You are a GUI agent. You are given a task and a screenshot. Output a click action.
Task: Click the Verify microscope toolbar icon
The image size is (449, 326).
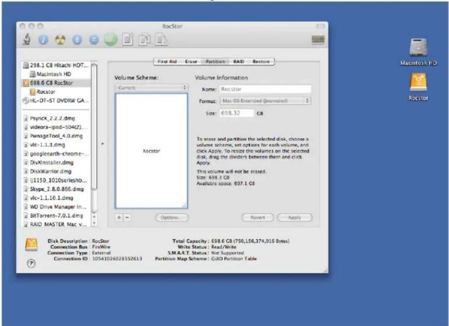pos(27,39)
